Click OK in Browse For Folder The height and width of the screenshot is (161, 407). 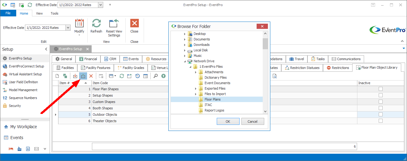228,122
